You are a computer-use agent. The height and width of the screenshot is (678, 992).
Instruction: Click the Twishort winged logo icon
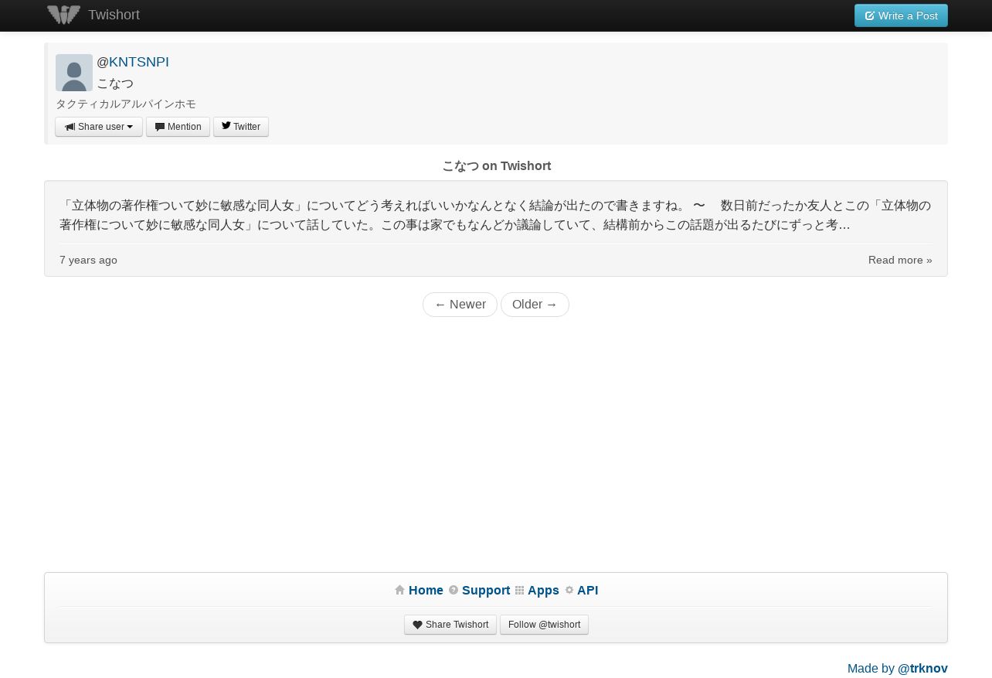(63, 15)
